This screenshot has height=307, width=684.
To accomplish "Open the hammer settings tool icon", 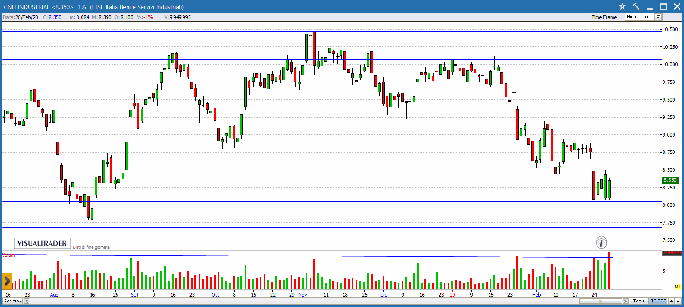I will [636, 6].
